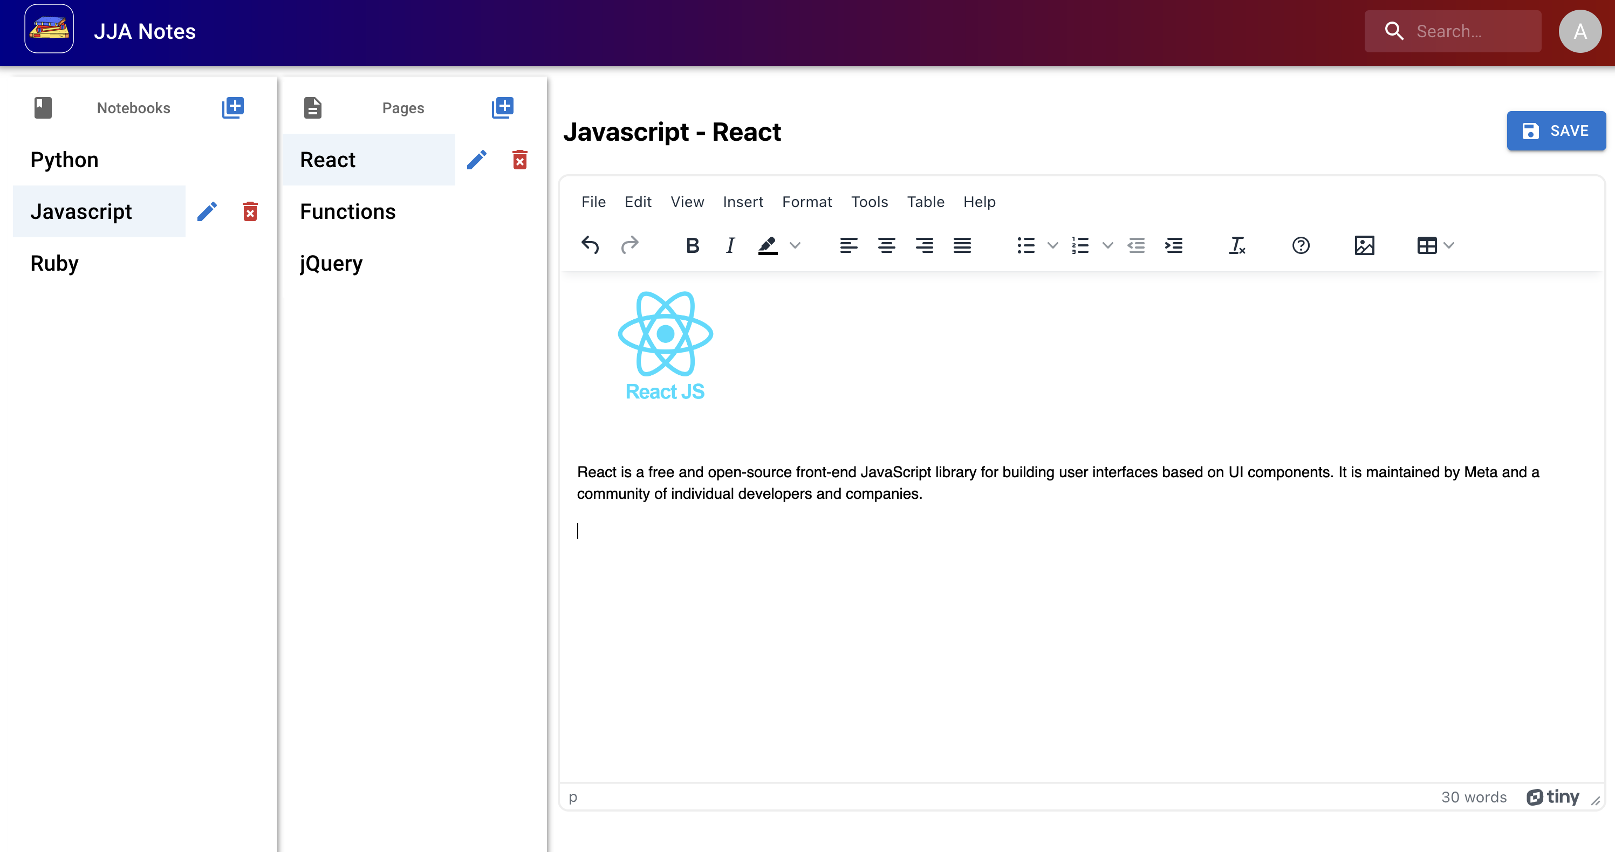Apply the background highlight color
Image resolution: width=1615 pixels, height=852 pixels.
coord(768,245)
